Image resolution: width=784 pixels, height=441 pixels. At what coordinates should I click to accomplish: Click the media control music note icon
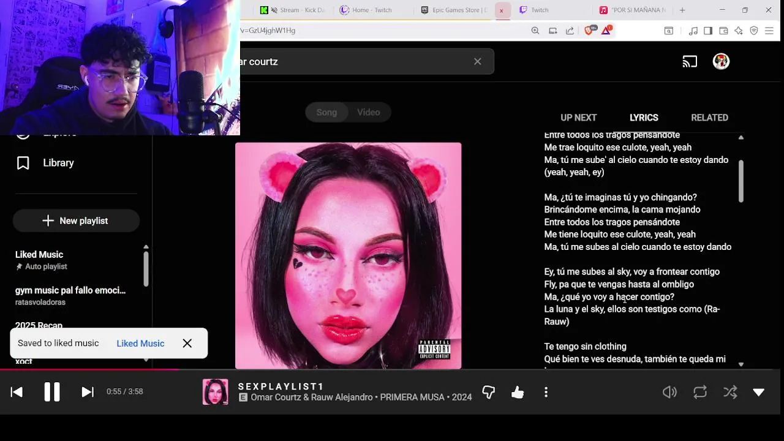pos(693,31)
